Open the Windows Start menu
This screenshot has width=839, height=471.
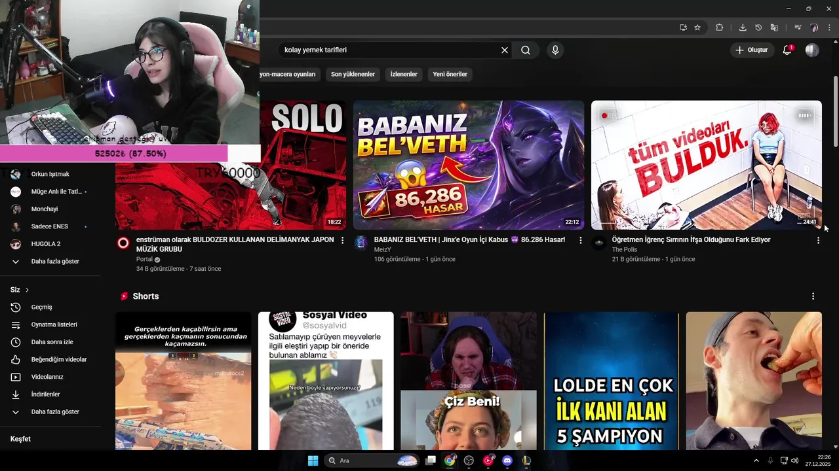click(x=313, y=461)
